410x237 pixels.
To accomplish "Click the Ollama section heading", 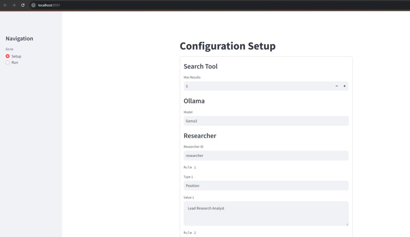I will (194, 101).
